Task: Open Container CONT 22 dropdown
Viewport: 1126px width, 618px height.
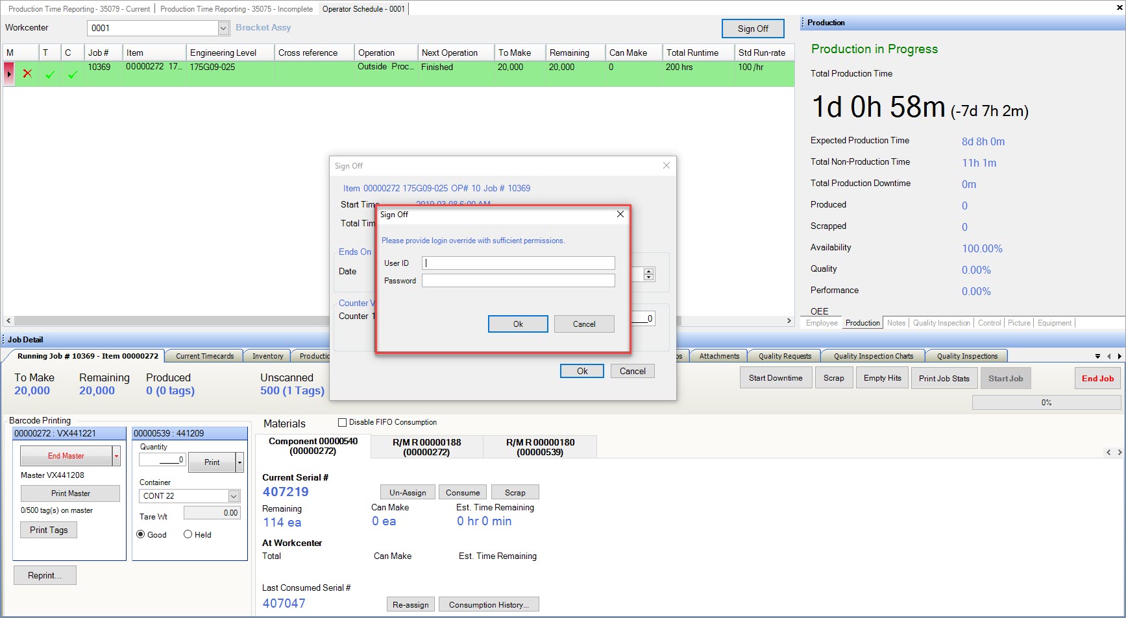Action: point(234,496)
